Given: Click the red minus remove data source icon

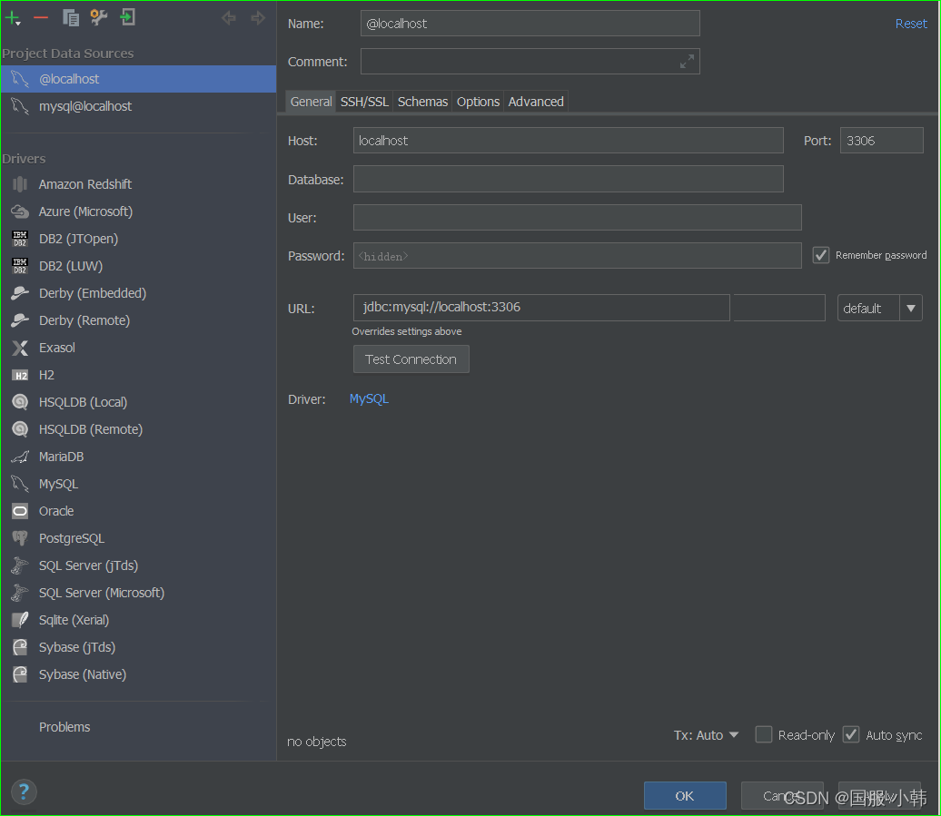Looking at the screenshot, I should tap(41, 18).
